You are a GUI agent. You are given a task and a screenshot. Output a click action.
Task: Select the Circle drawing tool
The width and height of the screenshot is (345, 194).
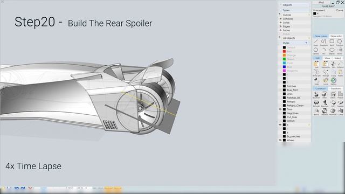click(316, 51)
